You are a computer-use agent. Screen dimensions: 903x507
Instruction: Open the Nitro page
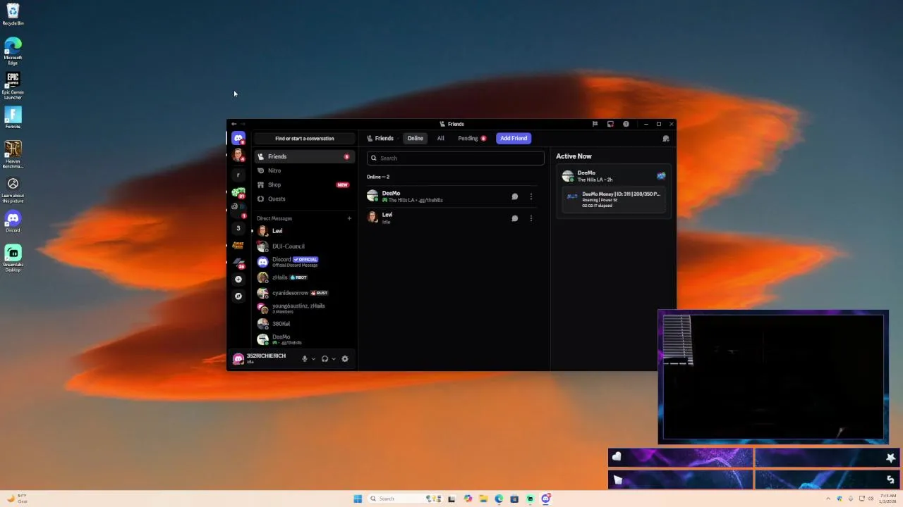(x=304, y=170)
